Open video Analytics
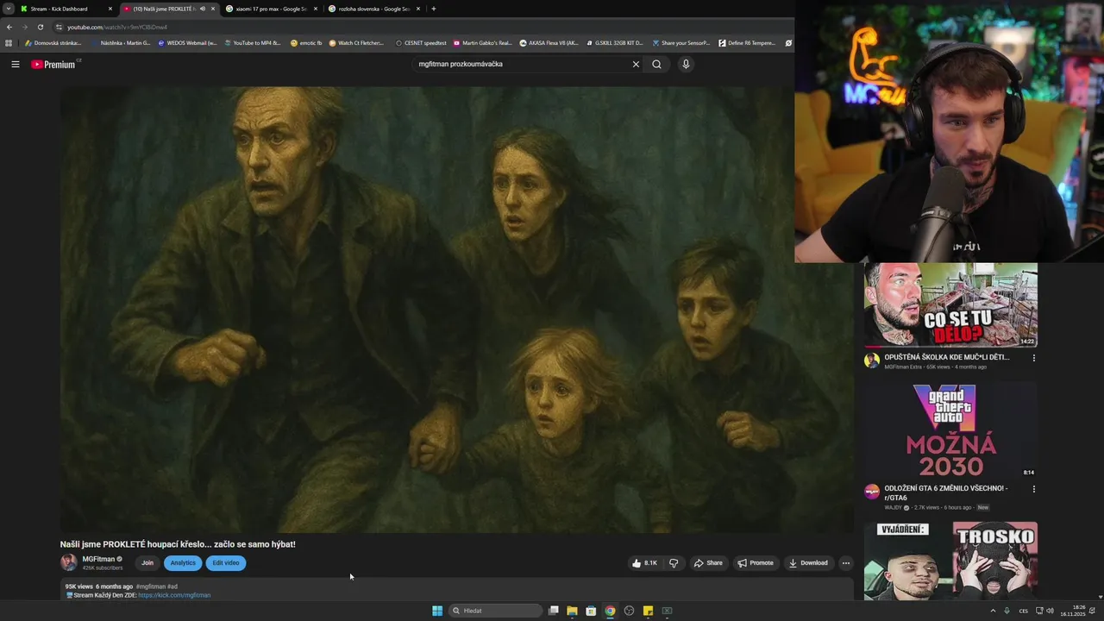This screenshot has height=621, width=1104. pos(183,563)
